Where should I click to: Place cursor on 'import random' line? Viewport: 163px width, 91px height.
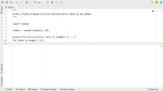(x=21, y=24)
